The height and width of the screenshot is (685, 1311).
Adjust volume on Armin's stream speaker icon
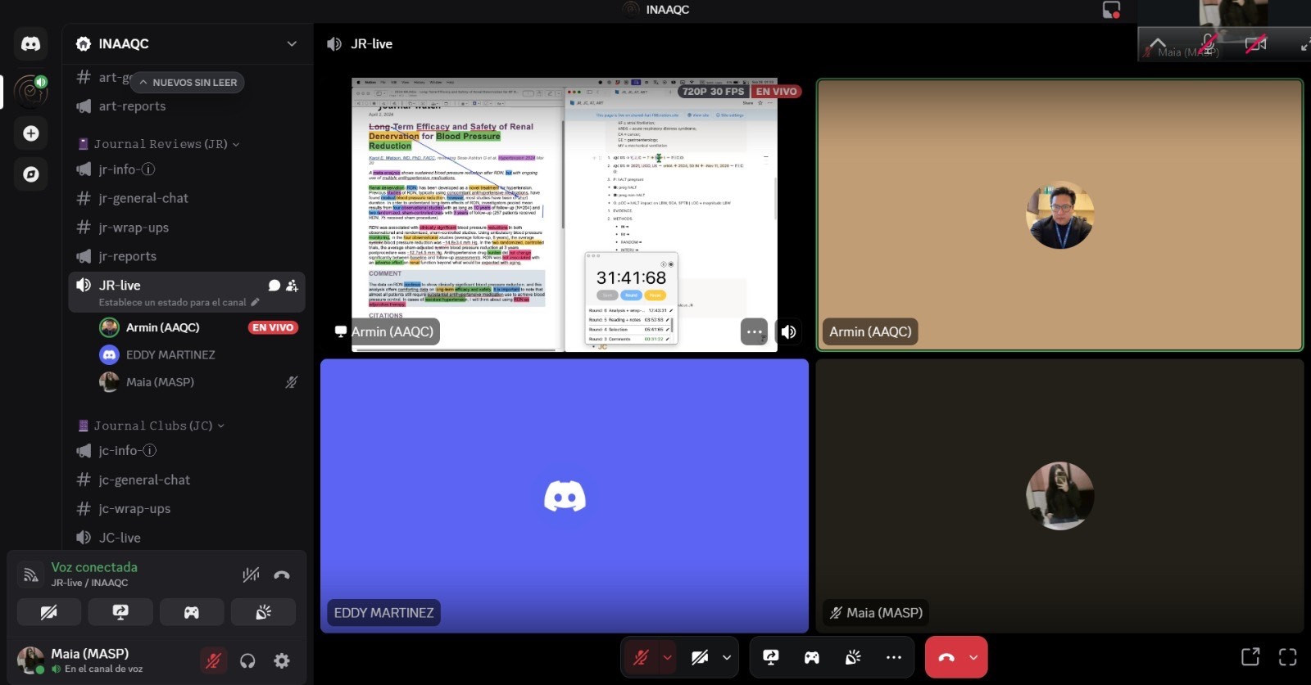(x=788, y=331)
